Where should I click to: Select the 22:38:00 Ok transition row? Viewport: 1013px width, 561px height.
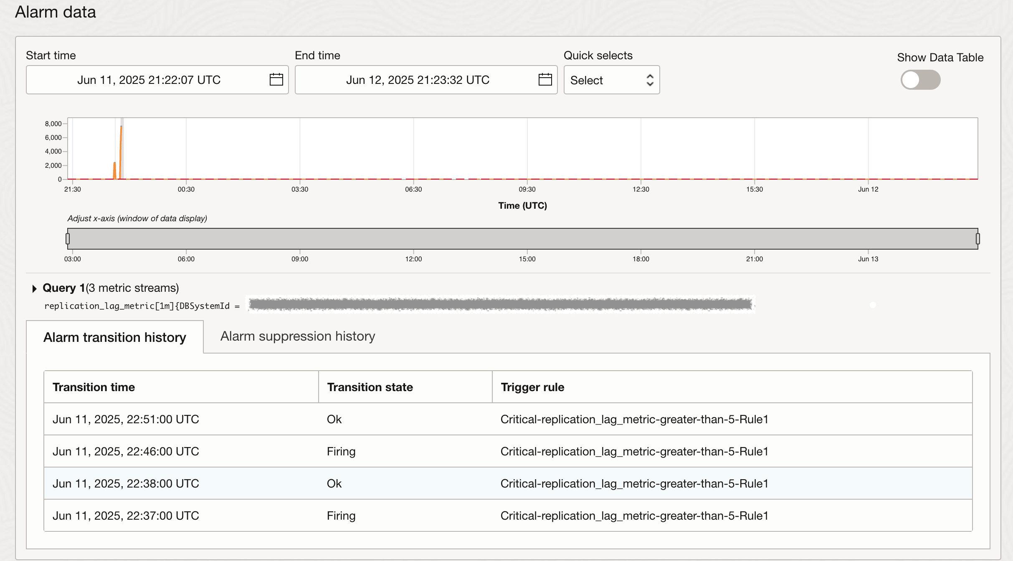click(508, 483)
